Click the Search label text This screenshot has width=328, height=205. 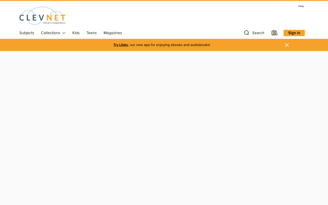pos(258,33)
